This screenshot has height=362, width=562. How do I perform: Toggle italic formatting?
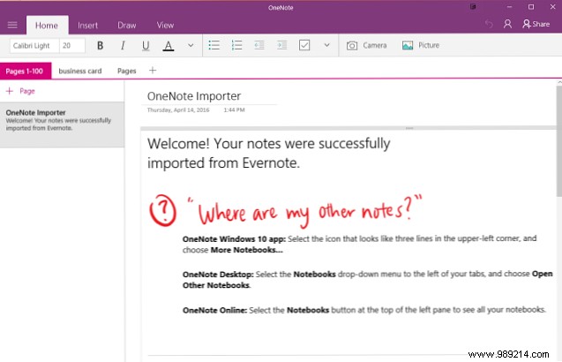123,46
